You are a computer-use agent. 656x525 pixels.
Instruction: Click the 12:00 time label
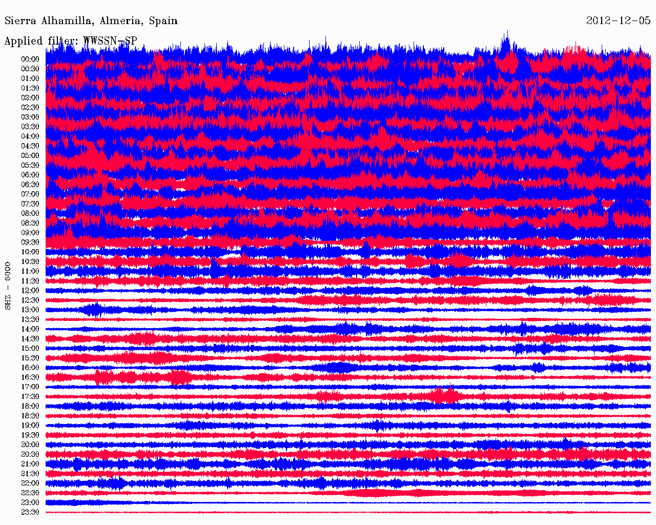[x=30, y=291]
